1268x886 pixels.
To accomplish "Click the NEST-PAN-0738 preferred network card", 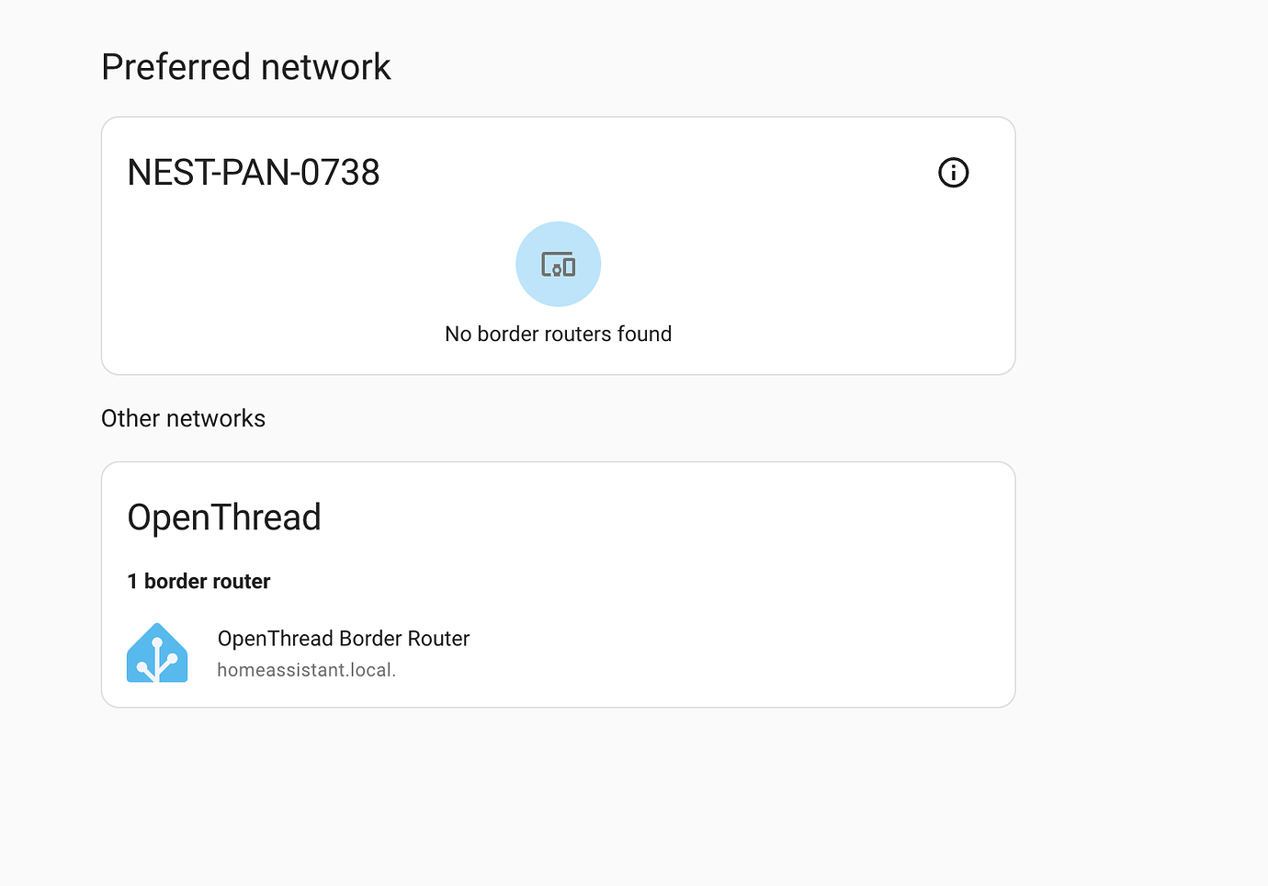I will 558,245.
